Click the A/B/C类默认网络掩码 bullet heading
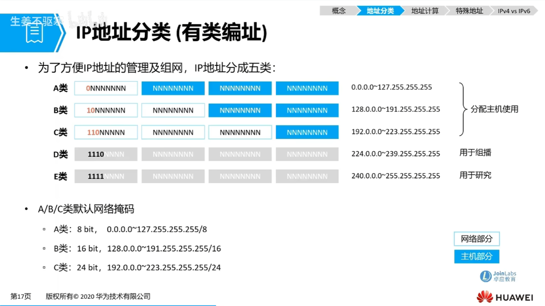Screen dimensions: 545x306 point(86,209)
